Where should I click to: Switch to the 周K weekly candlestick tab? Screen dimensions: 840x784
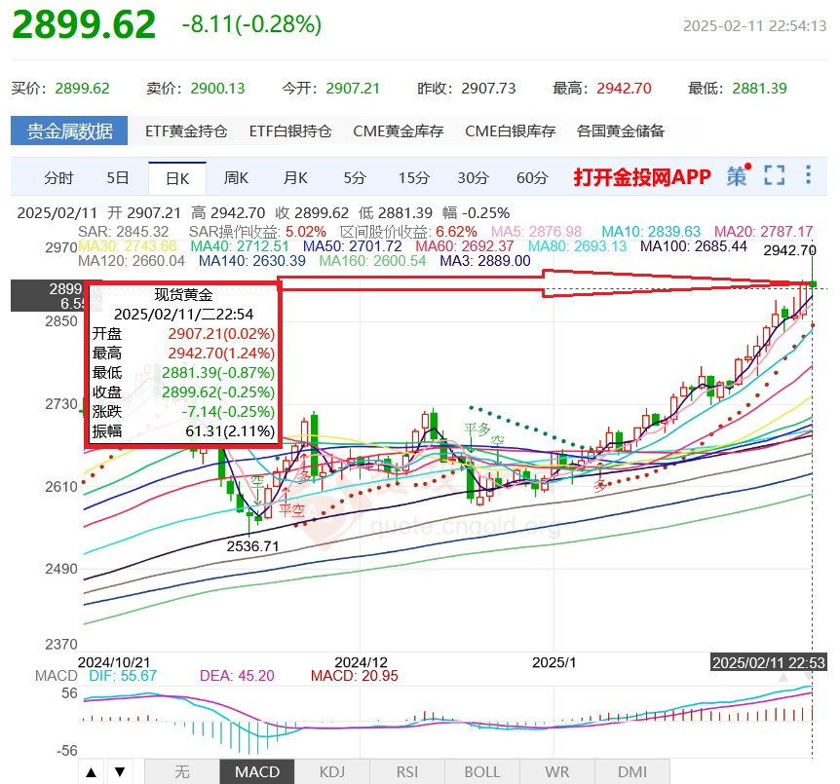pos(236,177)
